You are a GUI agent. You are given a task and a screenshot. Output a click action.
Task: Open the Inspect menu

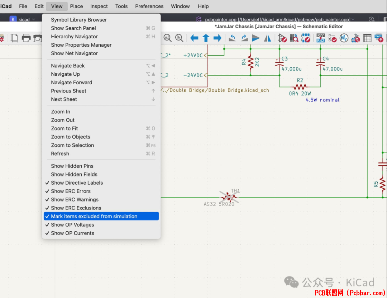pyautogui.click(x=99, y=6)
